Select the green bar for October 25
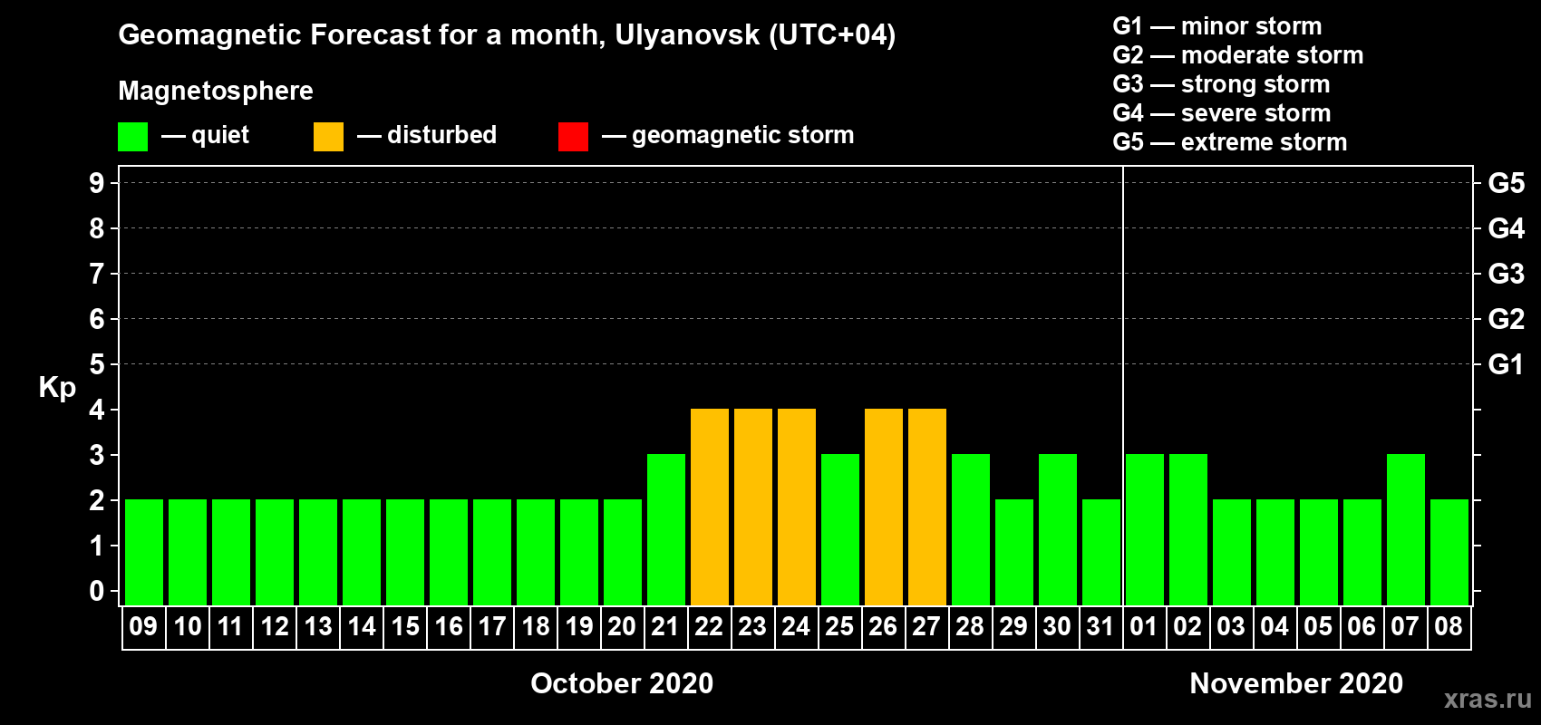Image resolution: width=1541 pixels, height=725 pixels. click(840, 529)
